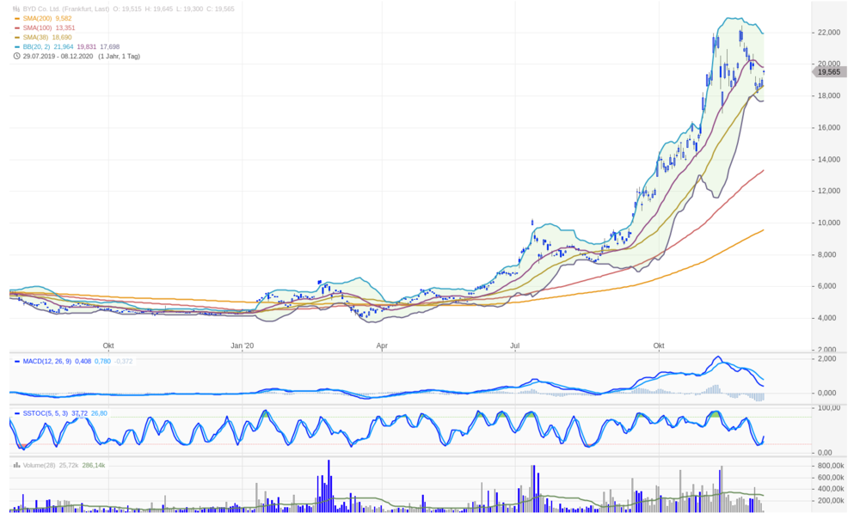Viewport: 860px width, 519px height.
Task: Click the orange SMA(200) legend marker
Action: coord(17,19)
